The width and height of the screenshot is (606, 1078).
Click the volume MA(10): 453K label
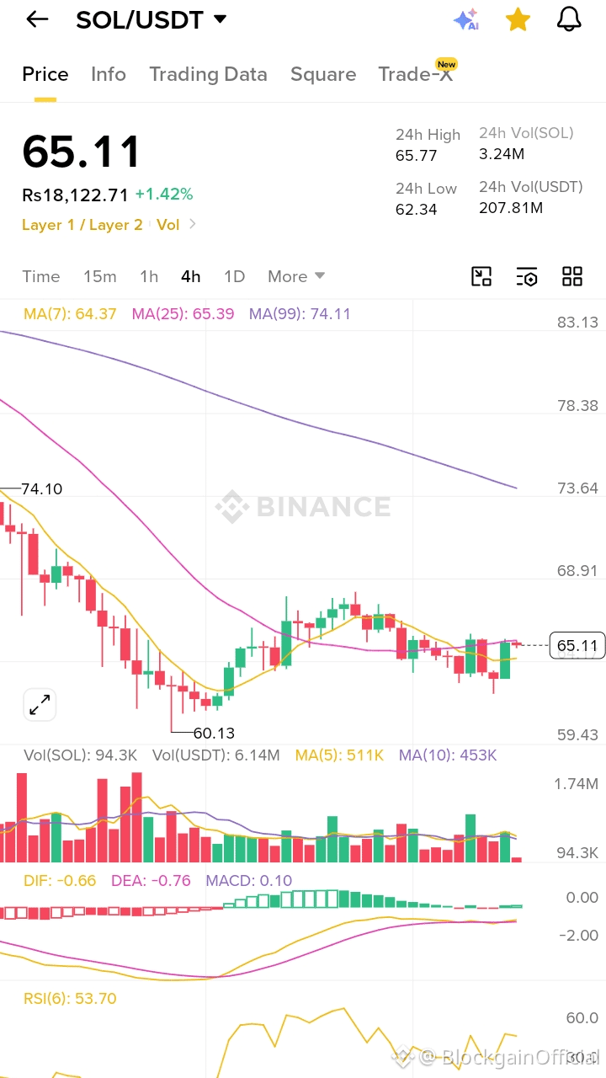click(448, 755)
